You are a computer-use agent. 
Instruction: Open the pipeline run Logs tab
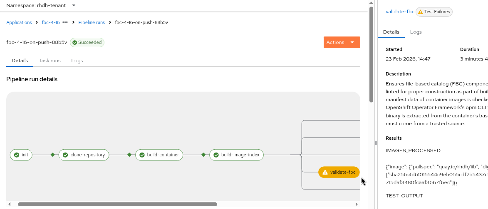[x=77, y=61]
